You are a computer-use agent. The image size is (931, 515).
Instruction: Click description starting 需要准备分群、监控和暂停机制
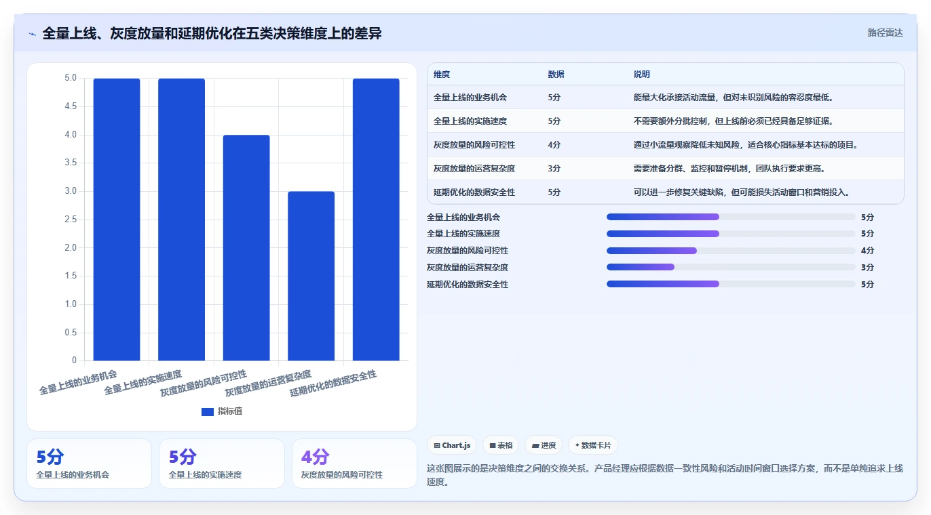(729, 169)
